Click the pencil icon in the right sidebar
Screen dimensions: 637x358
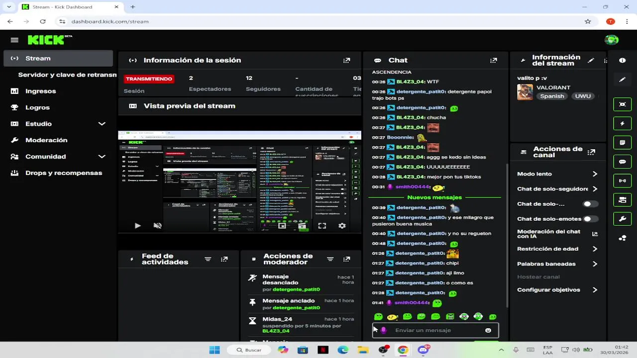[623, 80]
